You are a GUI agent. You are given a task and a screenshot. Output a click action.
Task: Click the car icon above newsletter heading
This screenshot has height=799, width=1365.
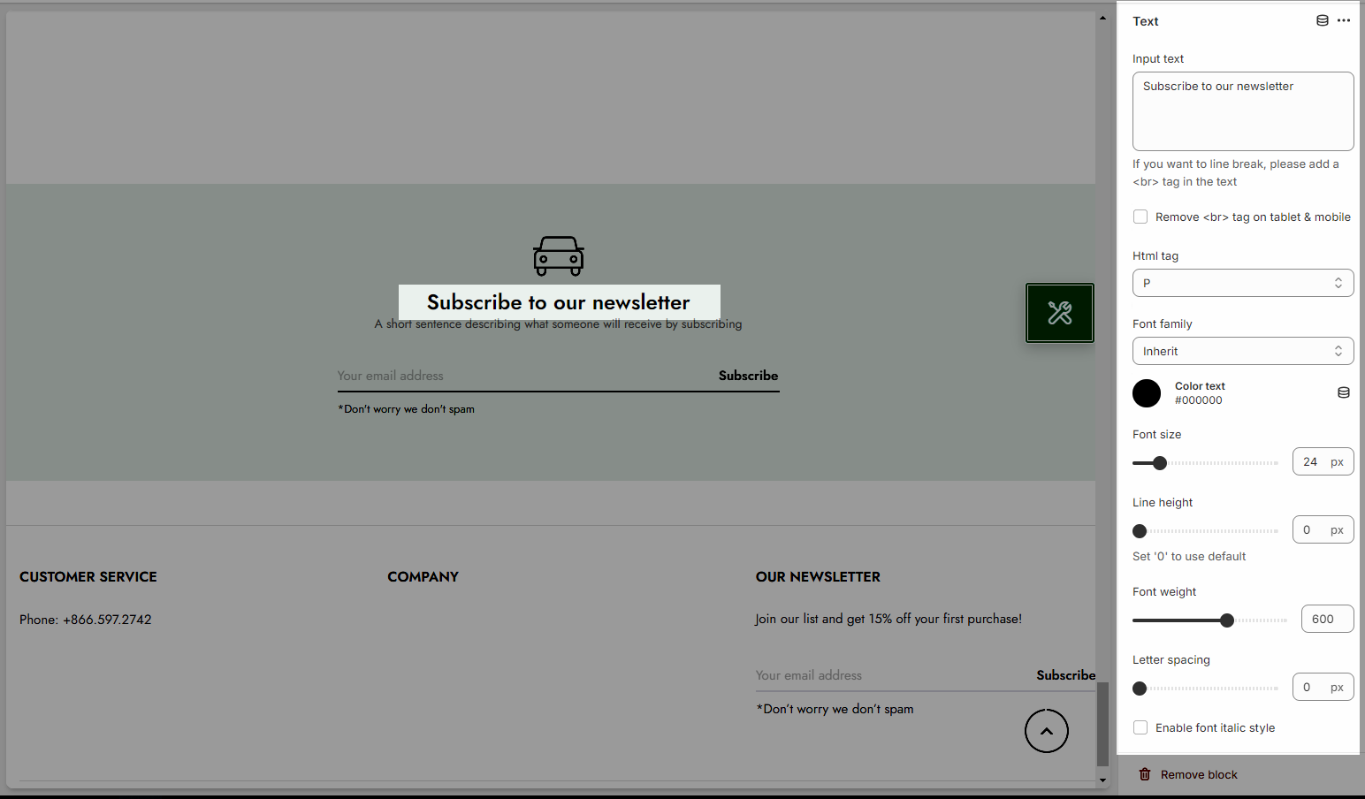(559, 256)
